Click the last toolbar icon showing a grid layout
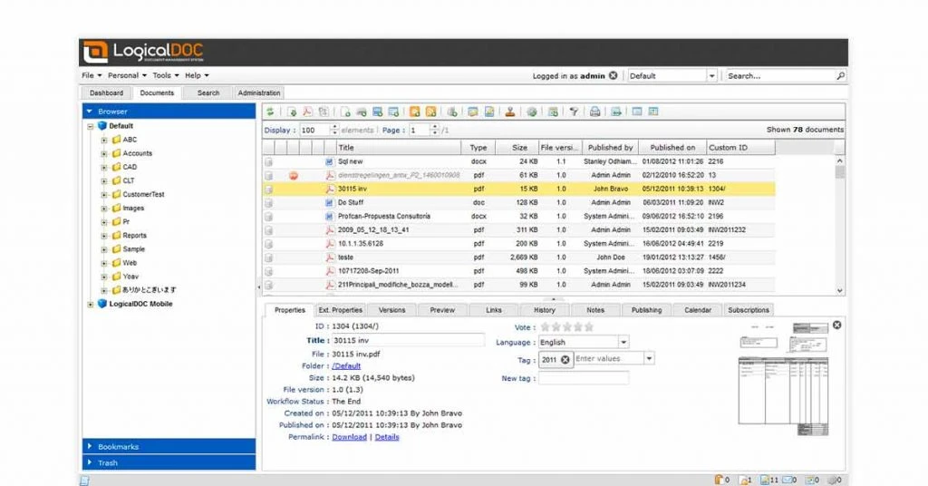Screen dimensions: 928x486 (653, 112)
